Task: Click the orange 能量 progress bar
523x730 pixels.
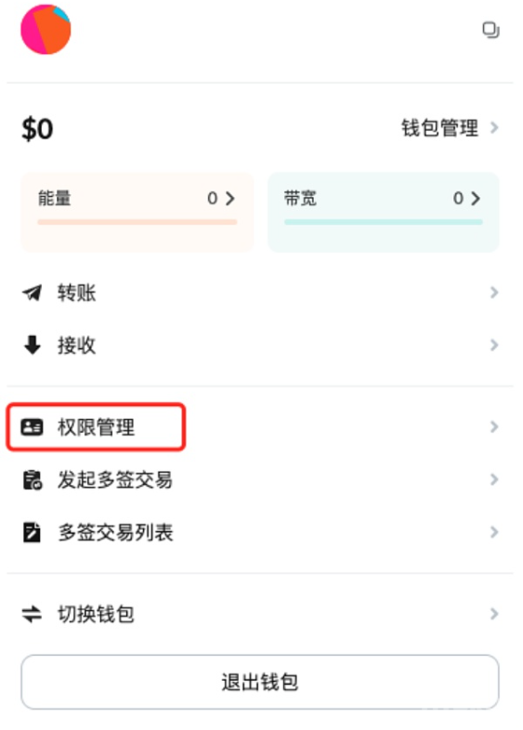Action: click(137, 223)
